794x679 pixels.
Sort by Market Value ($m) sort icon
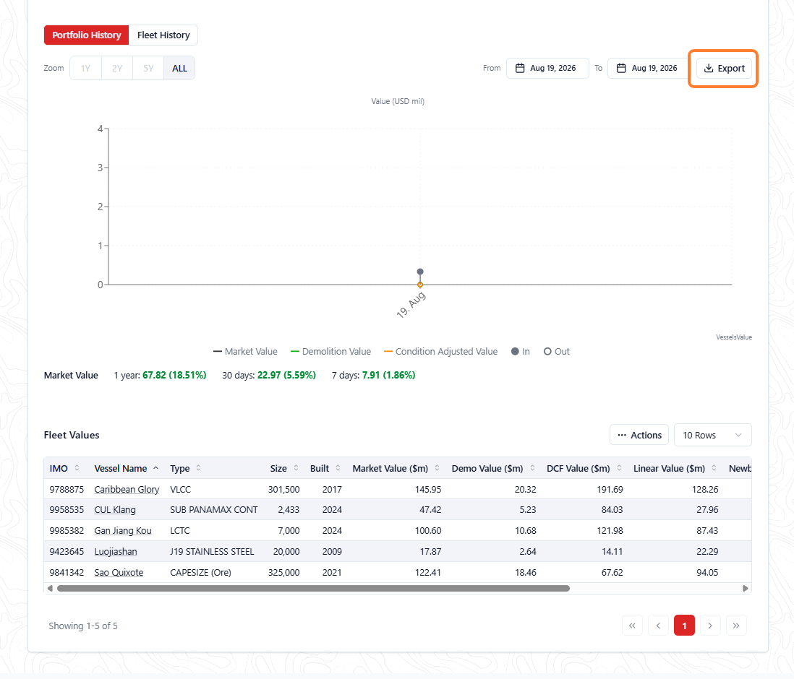pos(437,468)
